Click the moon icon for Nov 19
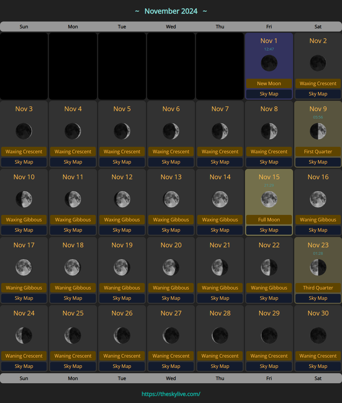This screenshot has height=403, width=342. point(122,267)
